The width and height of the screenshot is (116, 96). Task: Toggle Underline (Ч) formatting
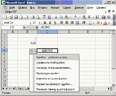(55, 23)
